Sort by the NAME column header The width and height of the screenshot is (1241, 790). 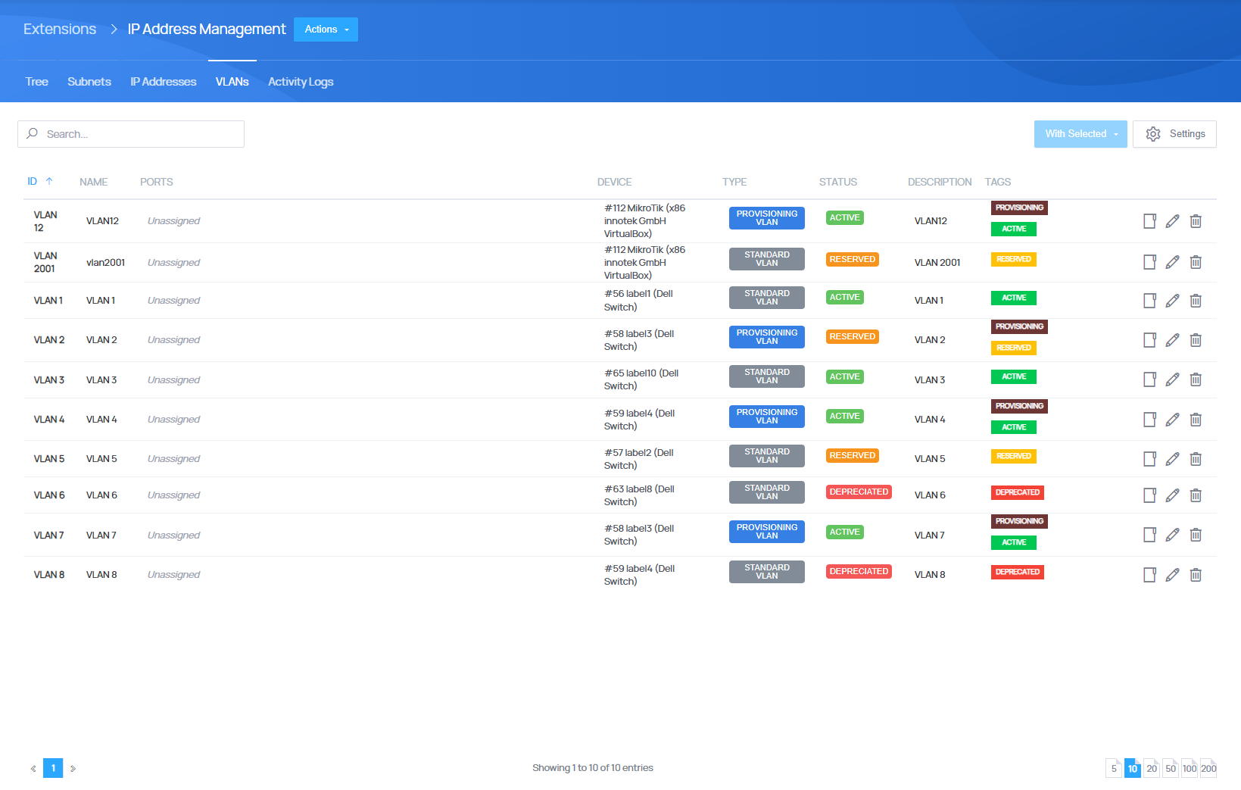pyautogui.click(x=94, y=182)
